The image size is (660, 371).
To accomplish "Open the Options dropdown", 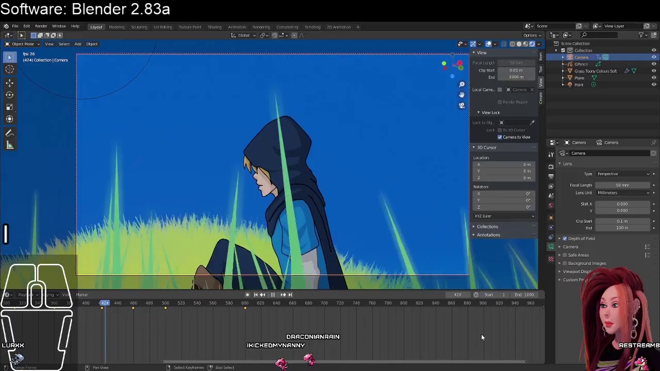I will pos(532,36).
